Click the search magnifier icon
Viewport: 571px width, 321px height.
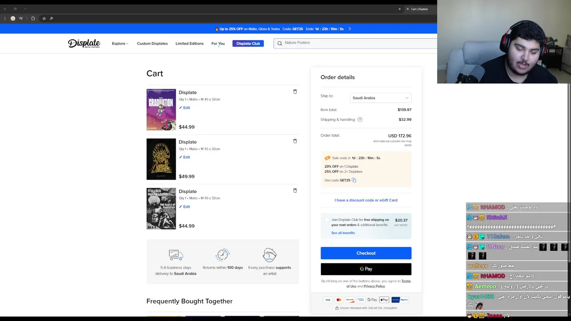click(x=280, y=43)
